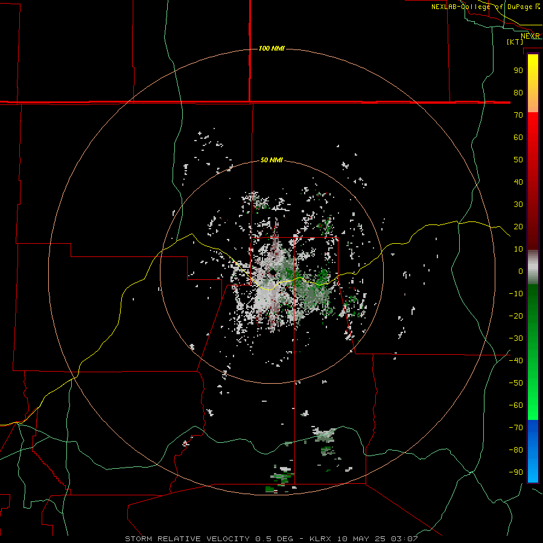This screenshot has height=543, width=543.
Task: Click the 50 NMI range ring label
Action: pyautogui.click(x=271, y=160)
